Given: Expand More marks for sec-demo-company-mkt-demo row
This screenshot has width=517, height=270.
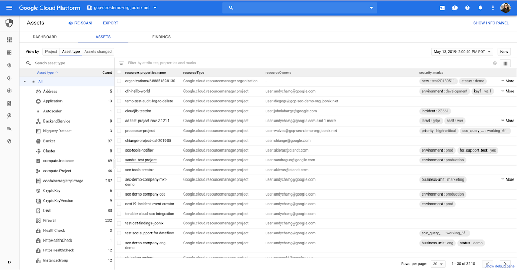Looking at the screenshot, I should tap(508, 179).
